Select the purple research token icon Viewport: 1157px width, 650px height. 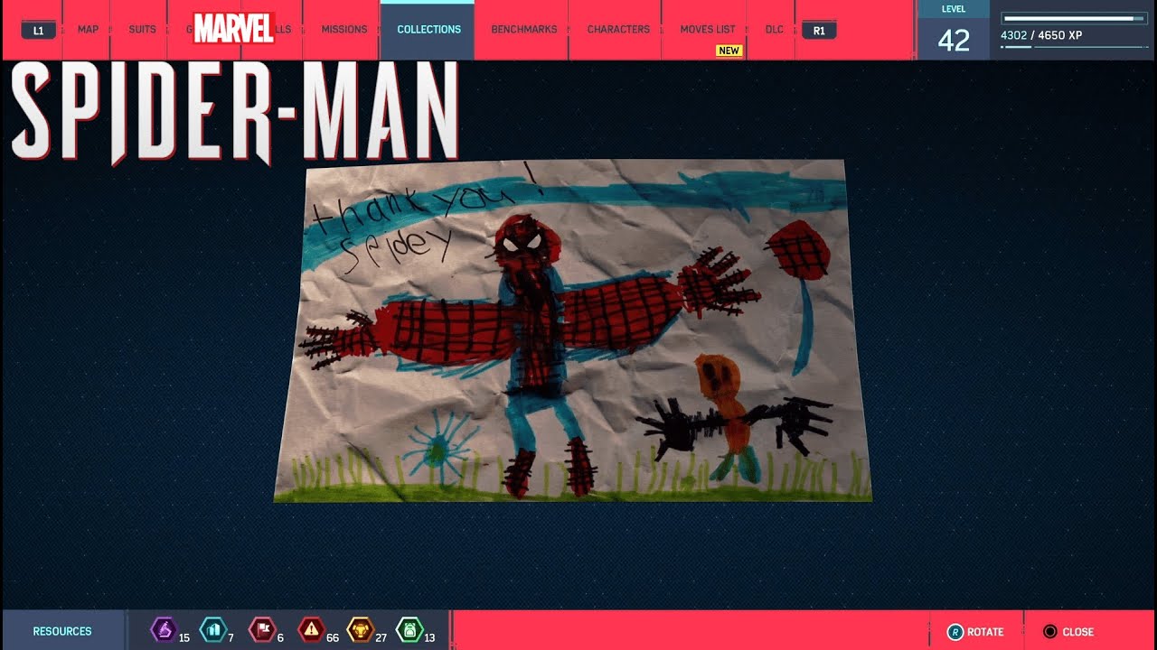[163, 629]
